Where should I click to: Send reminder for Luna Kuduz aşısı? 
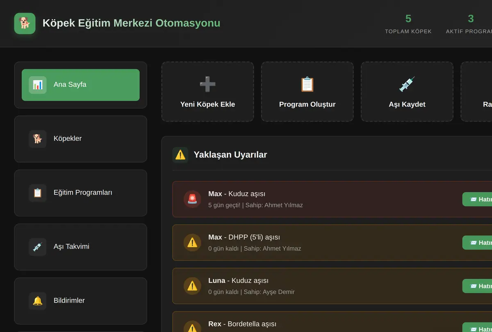tap(477, 286)
